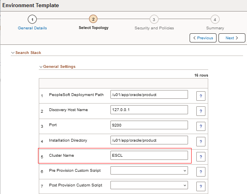Click help icon for Installation Directory
247x194 pixels.
point(201,141)
